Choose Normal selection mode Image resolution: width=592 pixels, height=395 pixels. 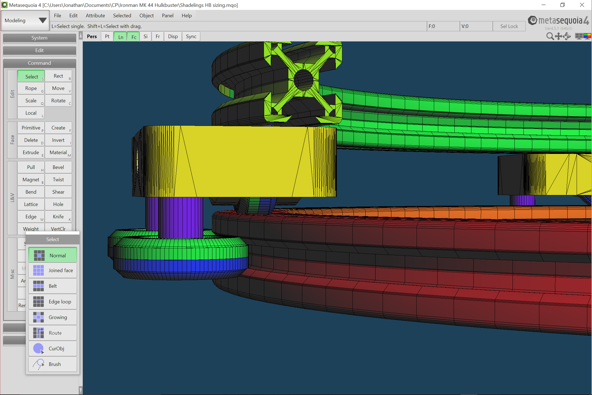pos(53,255)
